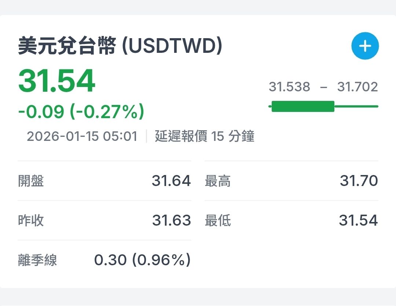Click the 最低 row's 31.54 value
Viewport: 396px width, 306px height.
[358, 221]
